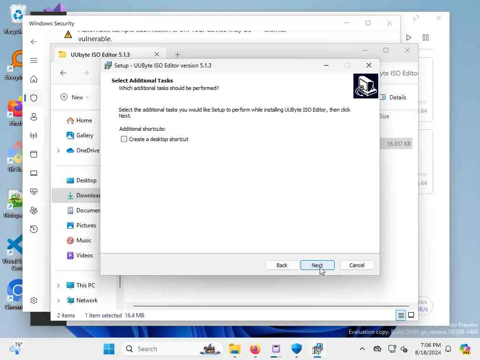
Task: Expand Network tree node
Action: [58, 300]
